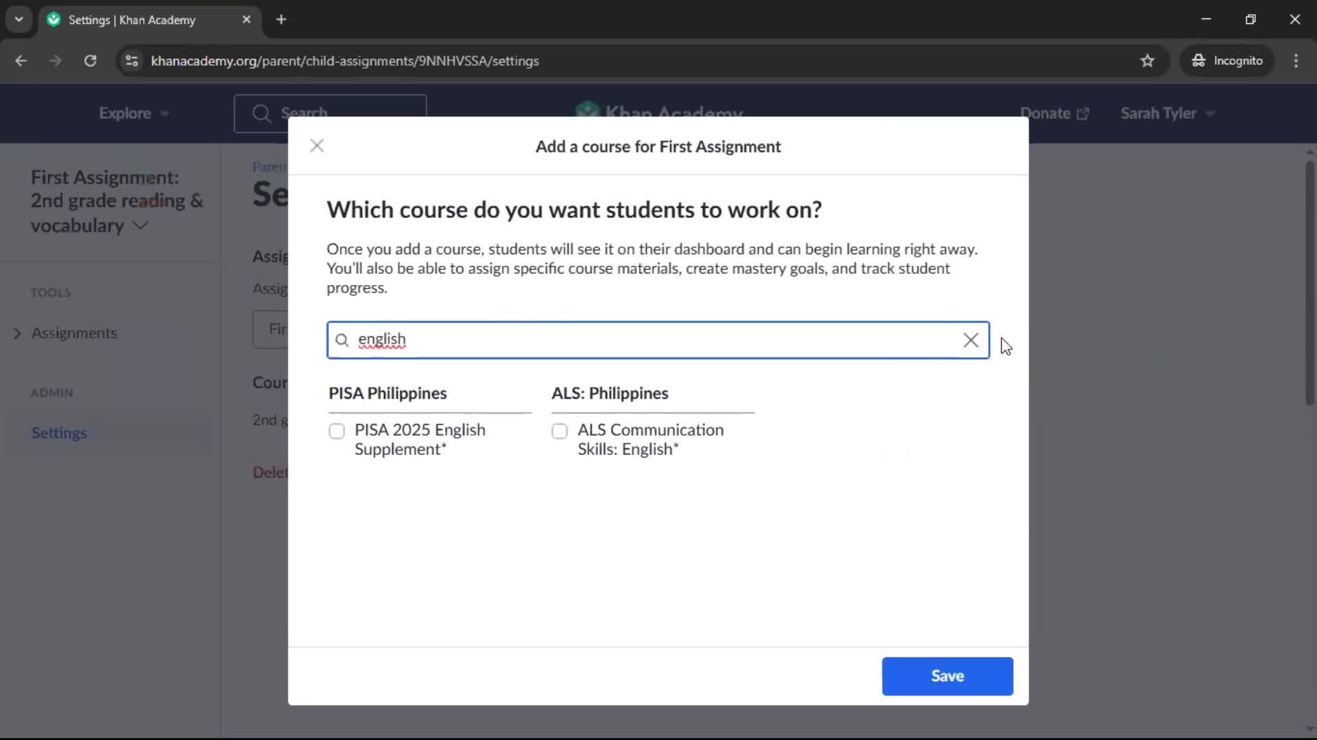Save the selected course

click(x=947, y=676)
